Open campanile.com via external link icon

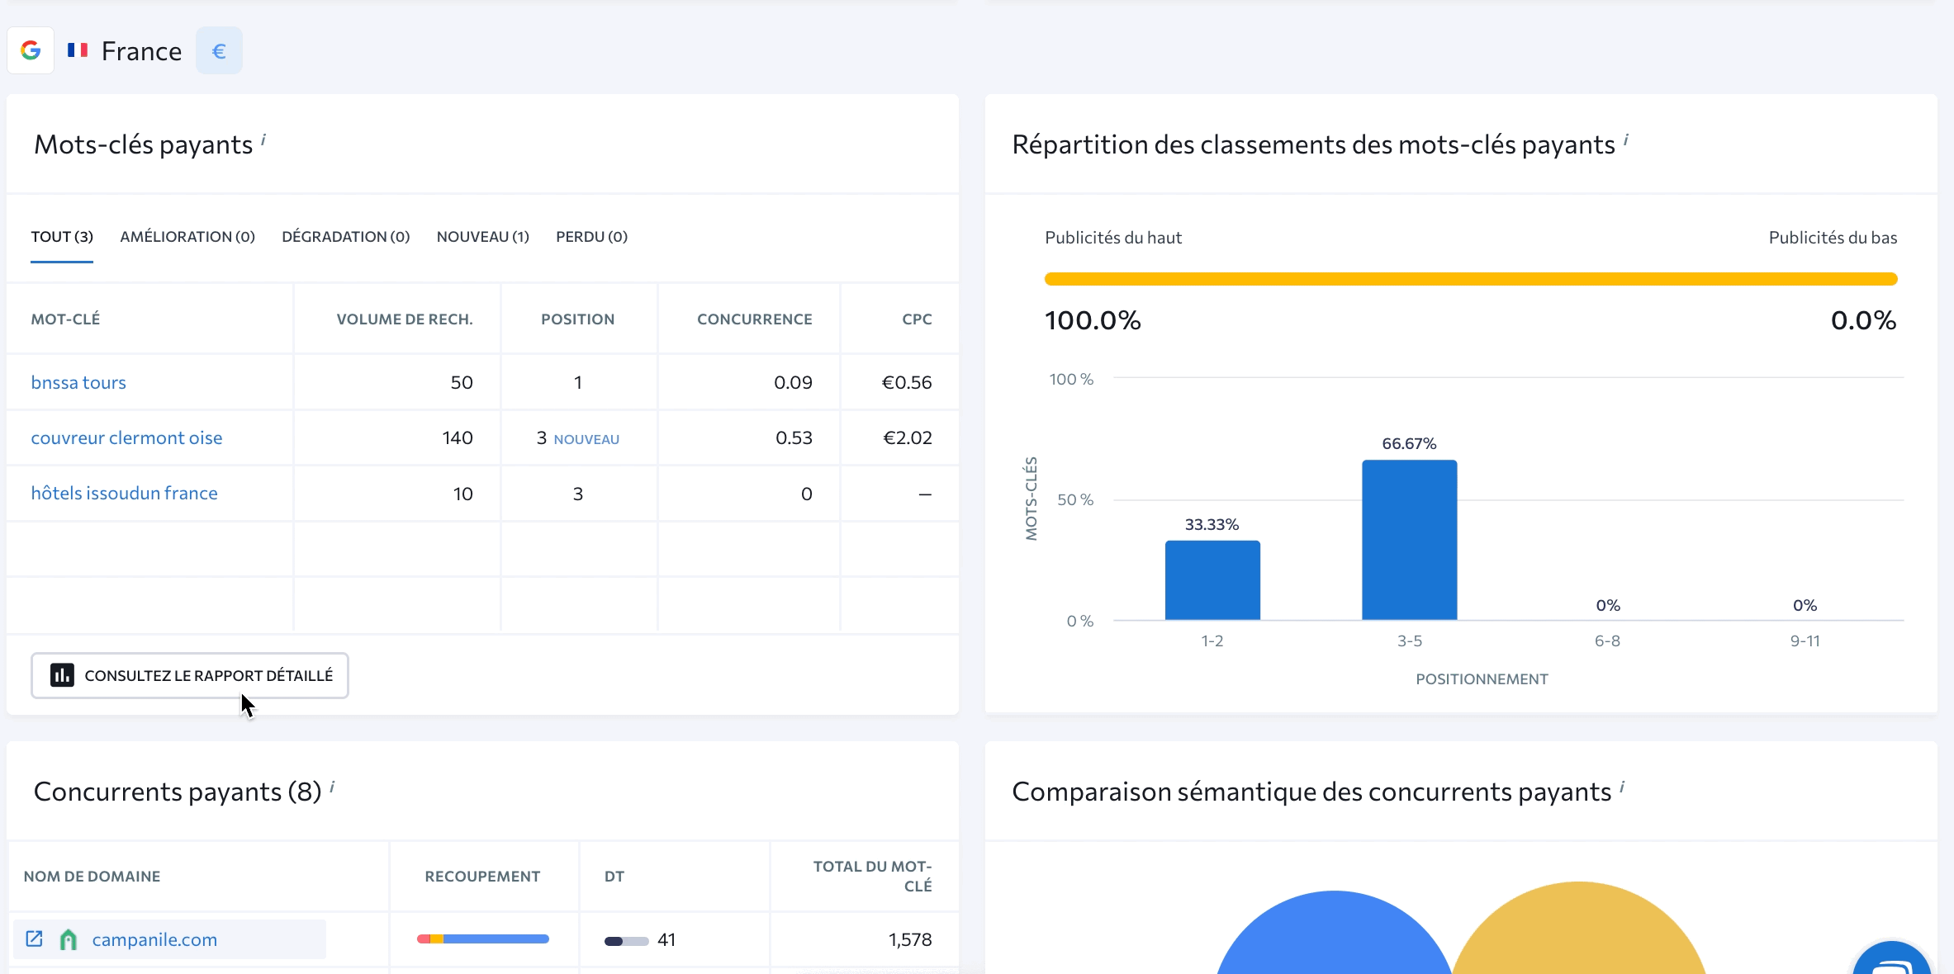(34, 939)
